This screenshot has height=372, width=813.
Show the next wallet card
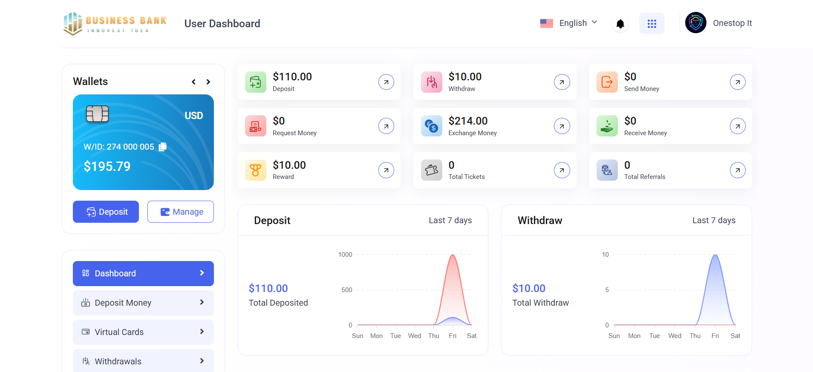tap(208, 82)
